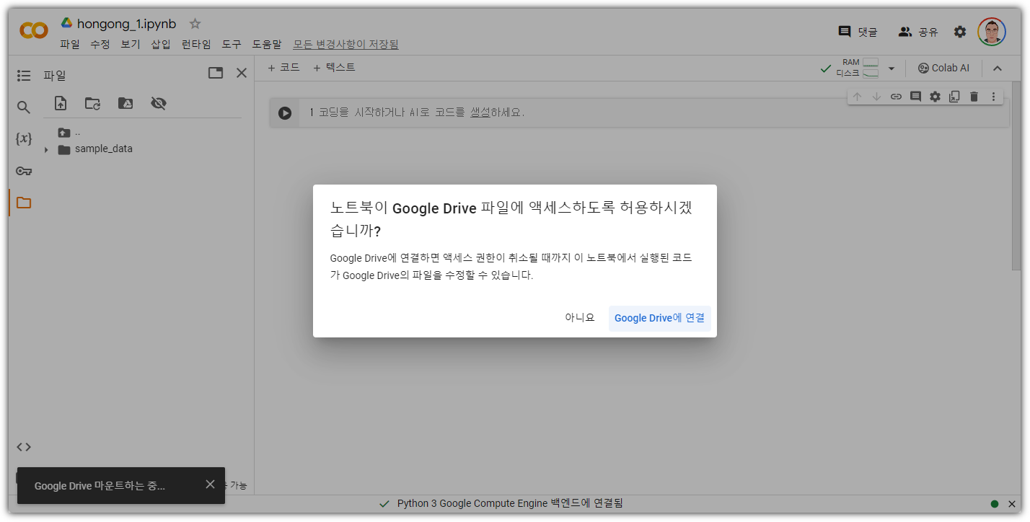Screen dimensions: 1030x522
Task: Open code snippets icon in sidebar
Action: [x=24, y=447]
